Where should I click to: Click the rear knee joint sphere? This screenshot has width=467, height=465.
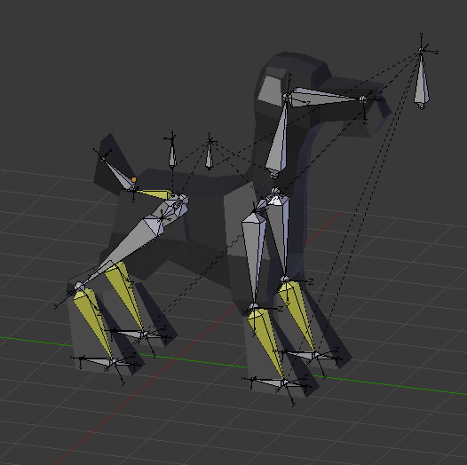click(79, 287)
